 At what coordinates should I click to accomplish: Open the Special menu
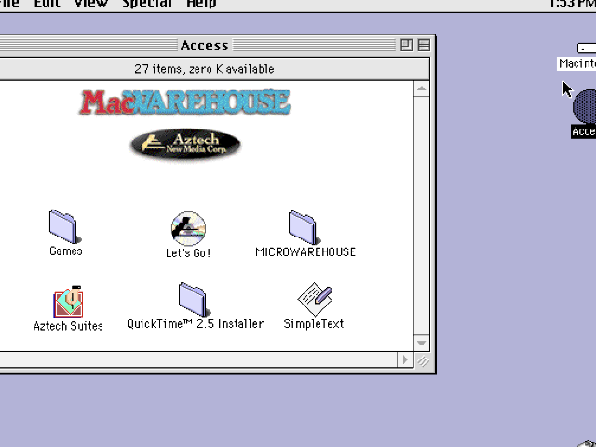coord(147,4)
